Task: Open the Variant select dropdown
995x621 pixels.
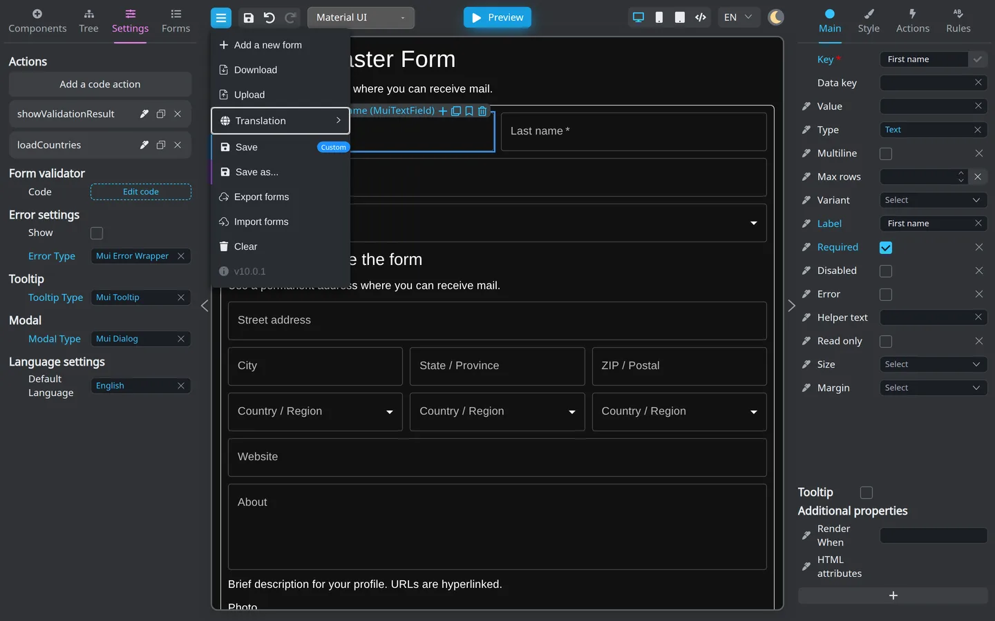Action: click(x=934, y=200)
